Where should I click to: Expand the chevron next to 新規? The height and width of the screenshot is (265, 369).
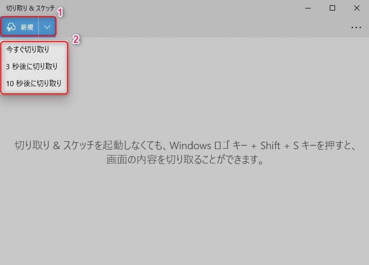coord(47,27)
